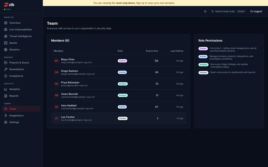Click Sara Haddad's Admin badge
This screenshot has height=167, width=268.
click(x=122, y=107)
